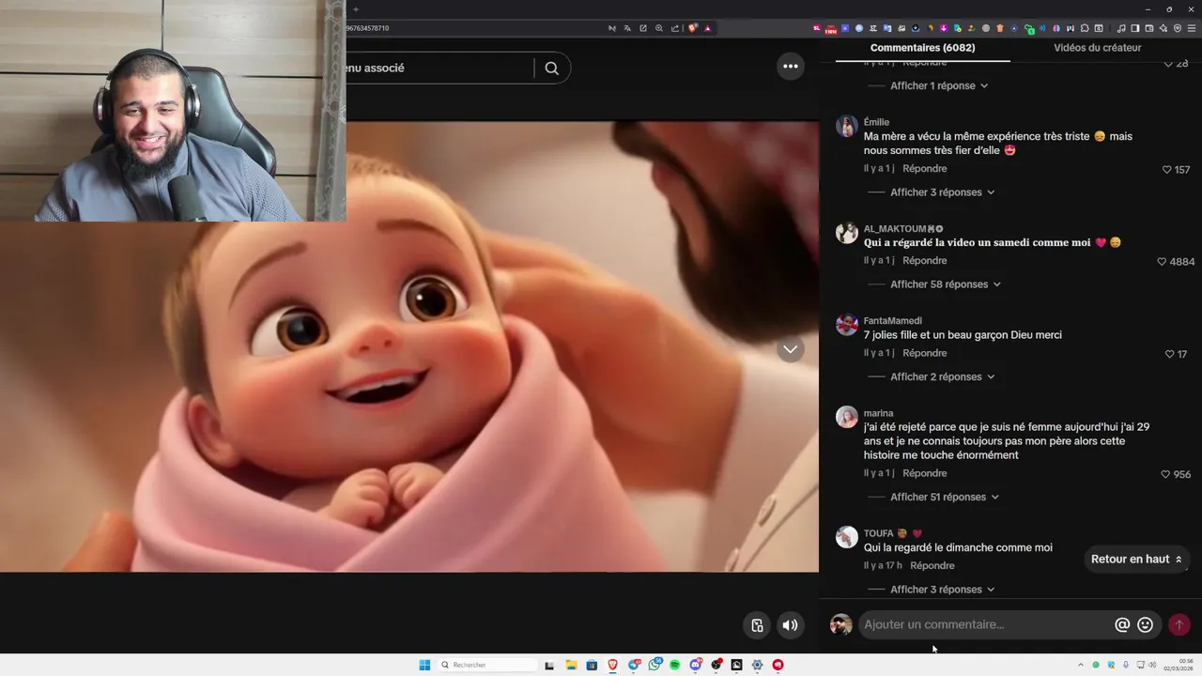Open the emoji picker in comment box
The height and width of the screenshot is (676, 1202).
pyautogui.click(x=1146, y=624)
